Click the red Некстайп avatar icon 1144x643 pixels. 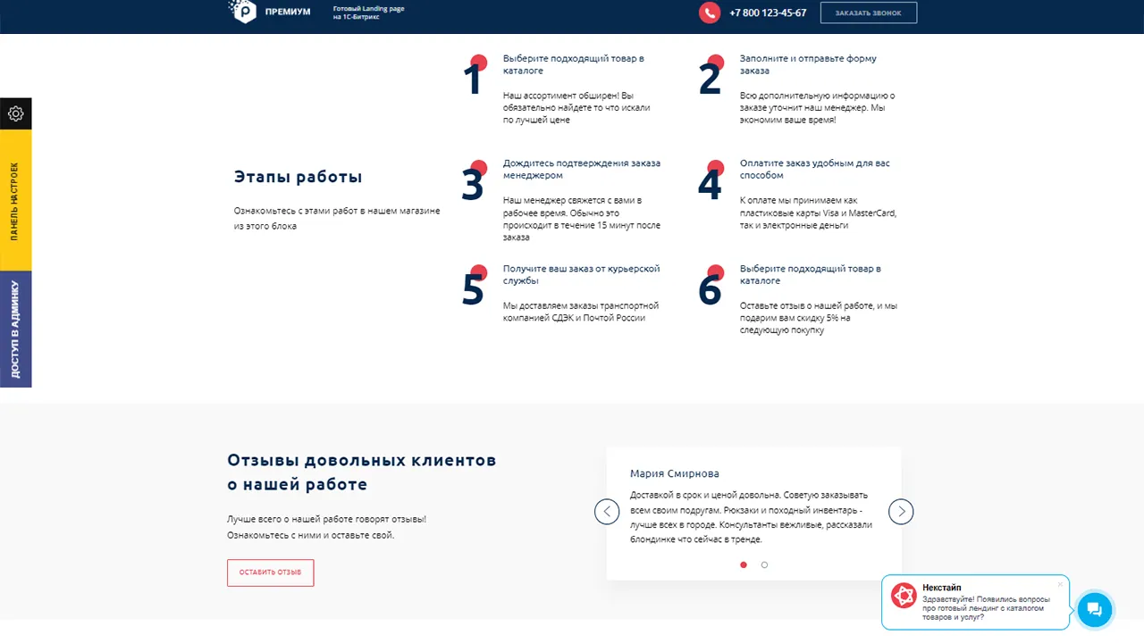[904, 596]
